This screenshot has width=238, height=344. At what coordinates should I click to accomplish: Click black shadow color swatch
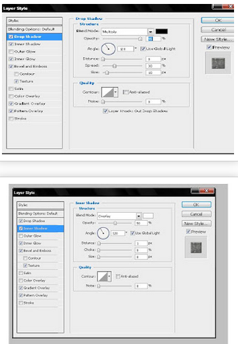click(x=162, y=32)
